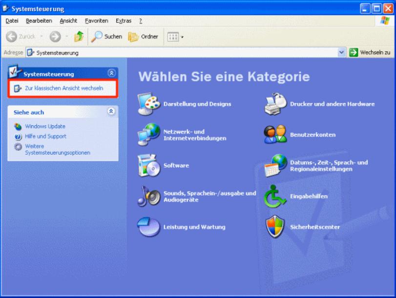Open Sounds, Sprachein-/ausgabe und Audiogeräte link
396x298 pixels.
tap(209, 197)
